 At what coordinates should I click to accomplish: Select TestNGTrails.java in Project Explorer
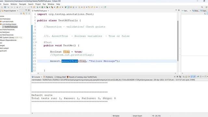pyautogui.click(x=11, y=27)
